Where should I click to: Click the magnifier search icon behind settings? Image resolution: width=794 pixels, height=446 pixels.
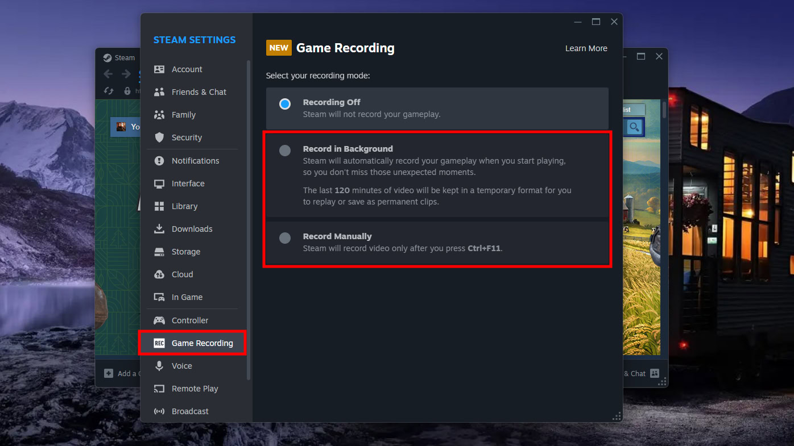634,127
